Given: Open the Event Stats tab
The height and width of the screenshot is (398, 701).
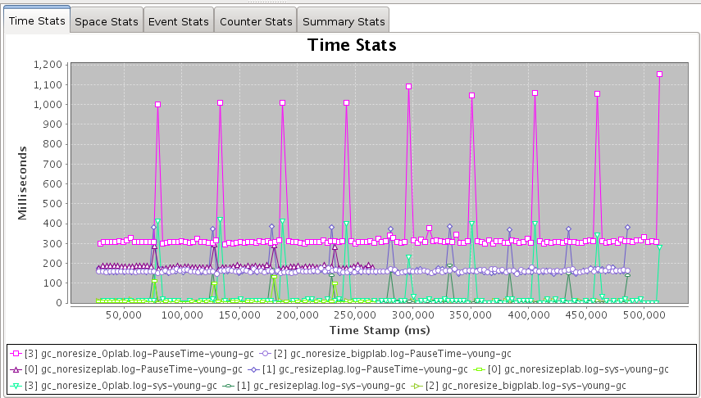Looking at the screenshot, I should (179, 22).
